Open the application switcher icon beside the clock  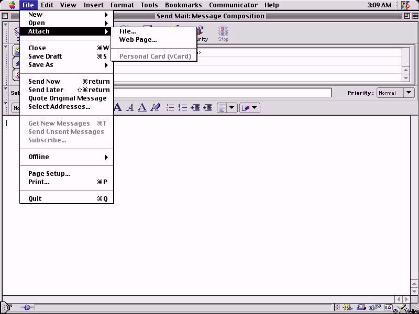pos(405,5)
